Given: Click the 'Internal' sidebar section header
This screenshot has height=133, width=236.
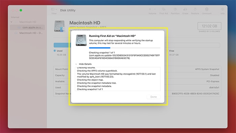Looking at the screenshot, I should pyautogui.click(x=15, y=17).
